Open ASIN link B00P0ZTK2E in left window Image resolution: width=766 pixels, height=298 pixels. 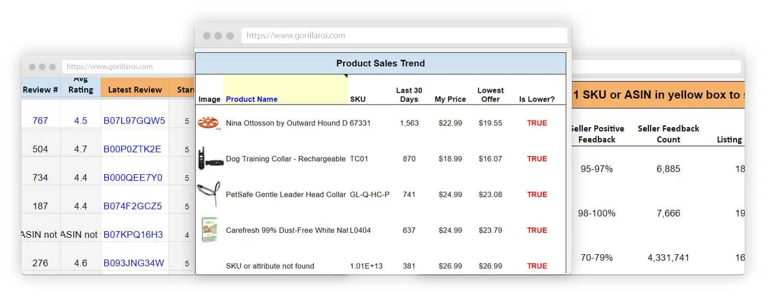[132, 149]
